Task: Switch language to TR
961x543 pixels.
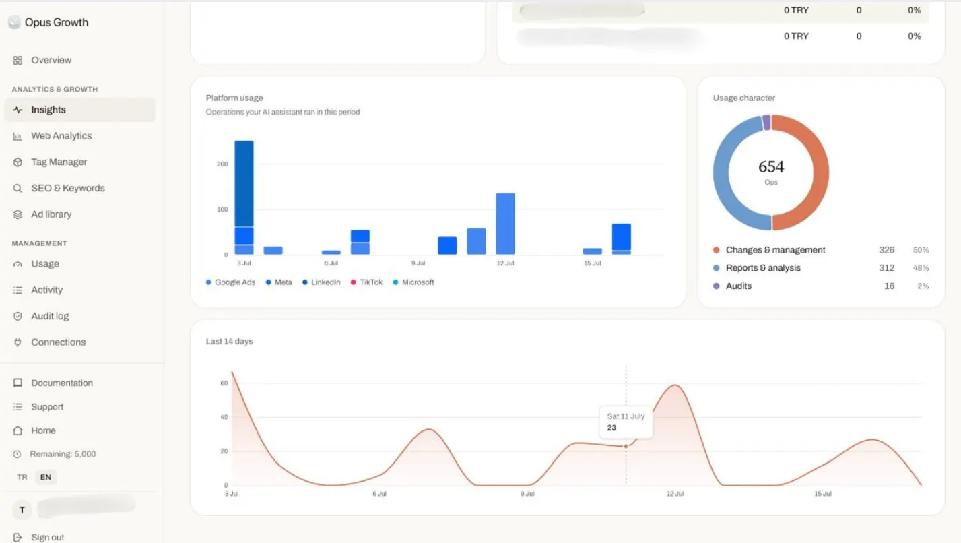Action: 22,477
